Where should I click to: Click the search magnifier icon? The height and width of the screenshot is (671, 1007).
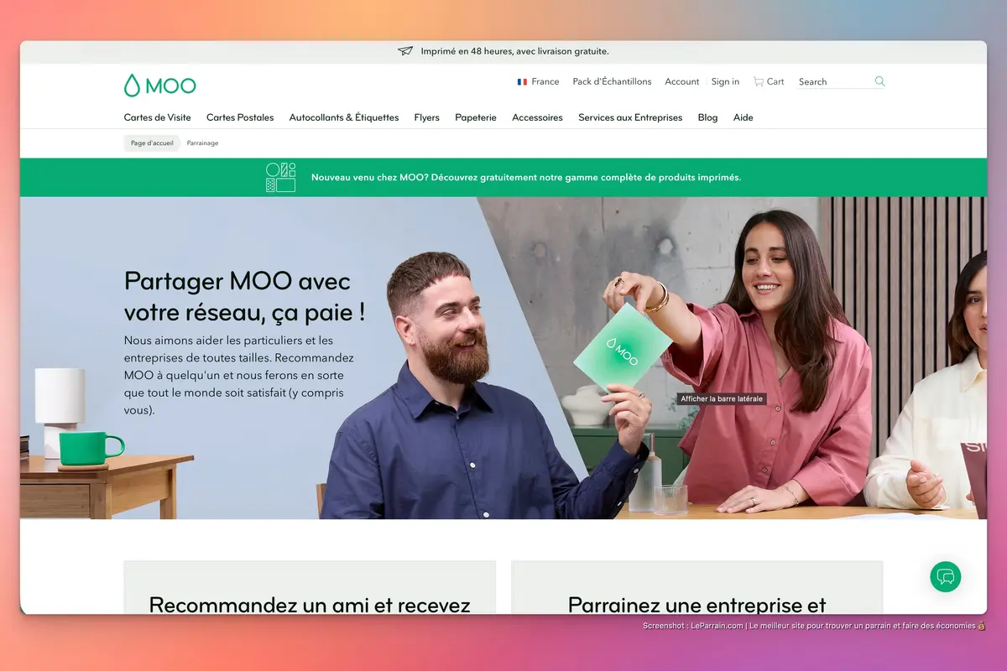click(x=879, y=81)
